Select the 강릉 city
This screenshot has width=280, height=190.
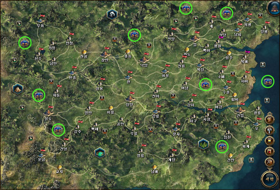pyautogui.click(x=156, y=112)
